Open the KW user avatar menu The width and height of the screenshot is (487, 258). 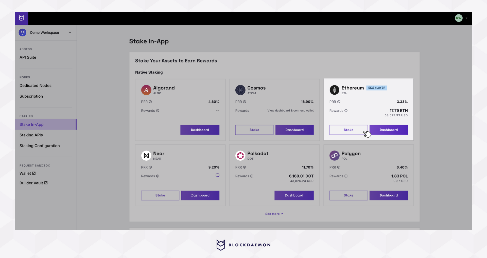point(459,18)
